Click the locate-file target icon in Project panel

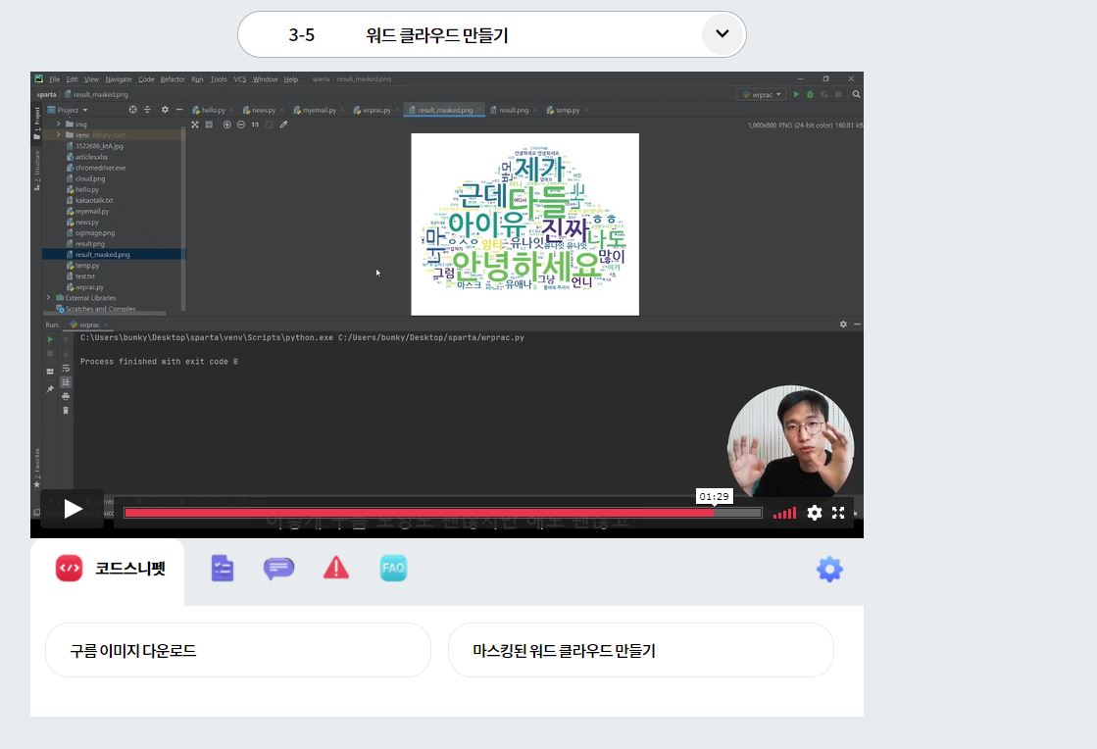(x=133, y=109)
